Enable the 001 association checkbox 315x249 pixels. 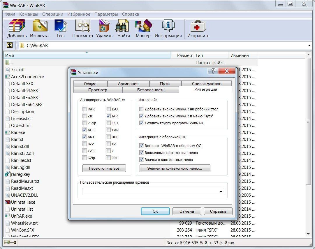pyautogui.click(x=108, y=158)
